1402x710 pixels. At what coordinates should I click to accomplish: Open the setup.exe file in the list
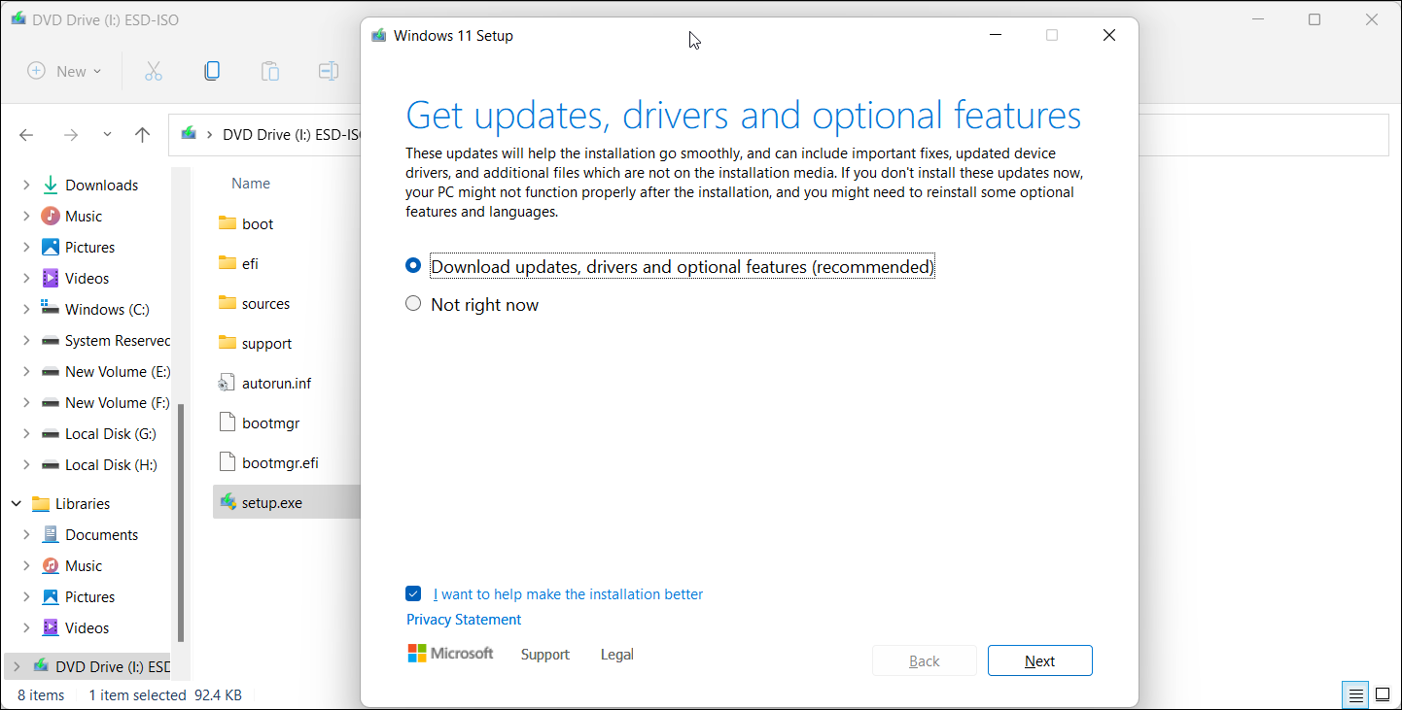274,501
